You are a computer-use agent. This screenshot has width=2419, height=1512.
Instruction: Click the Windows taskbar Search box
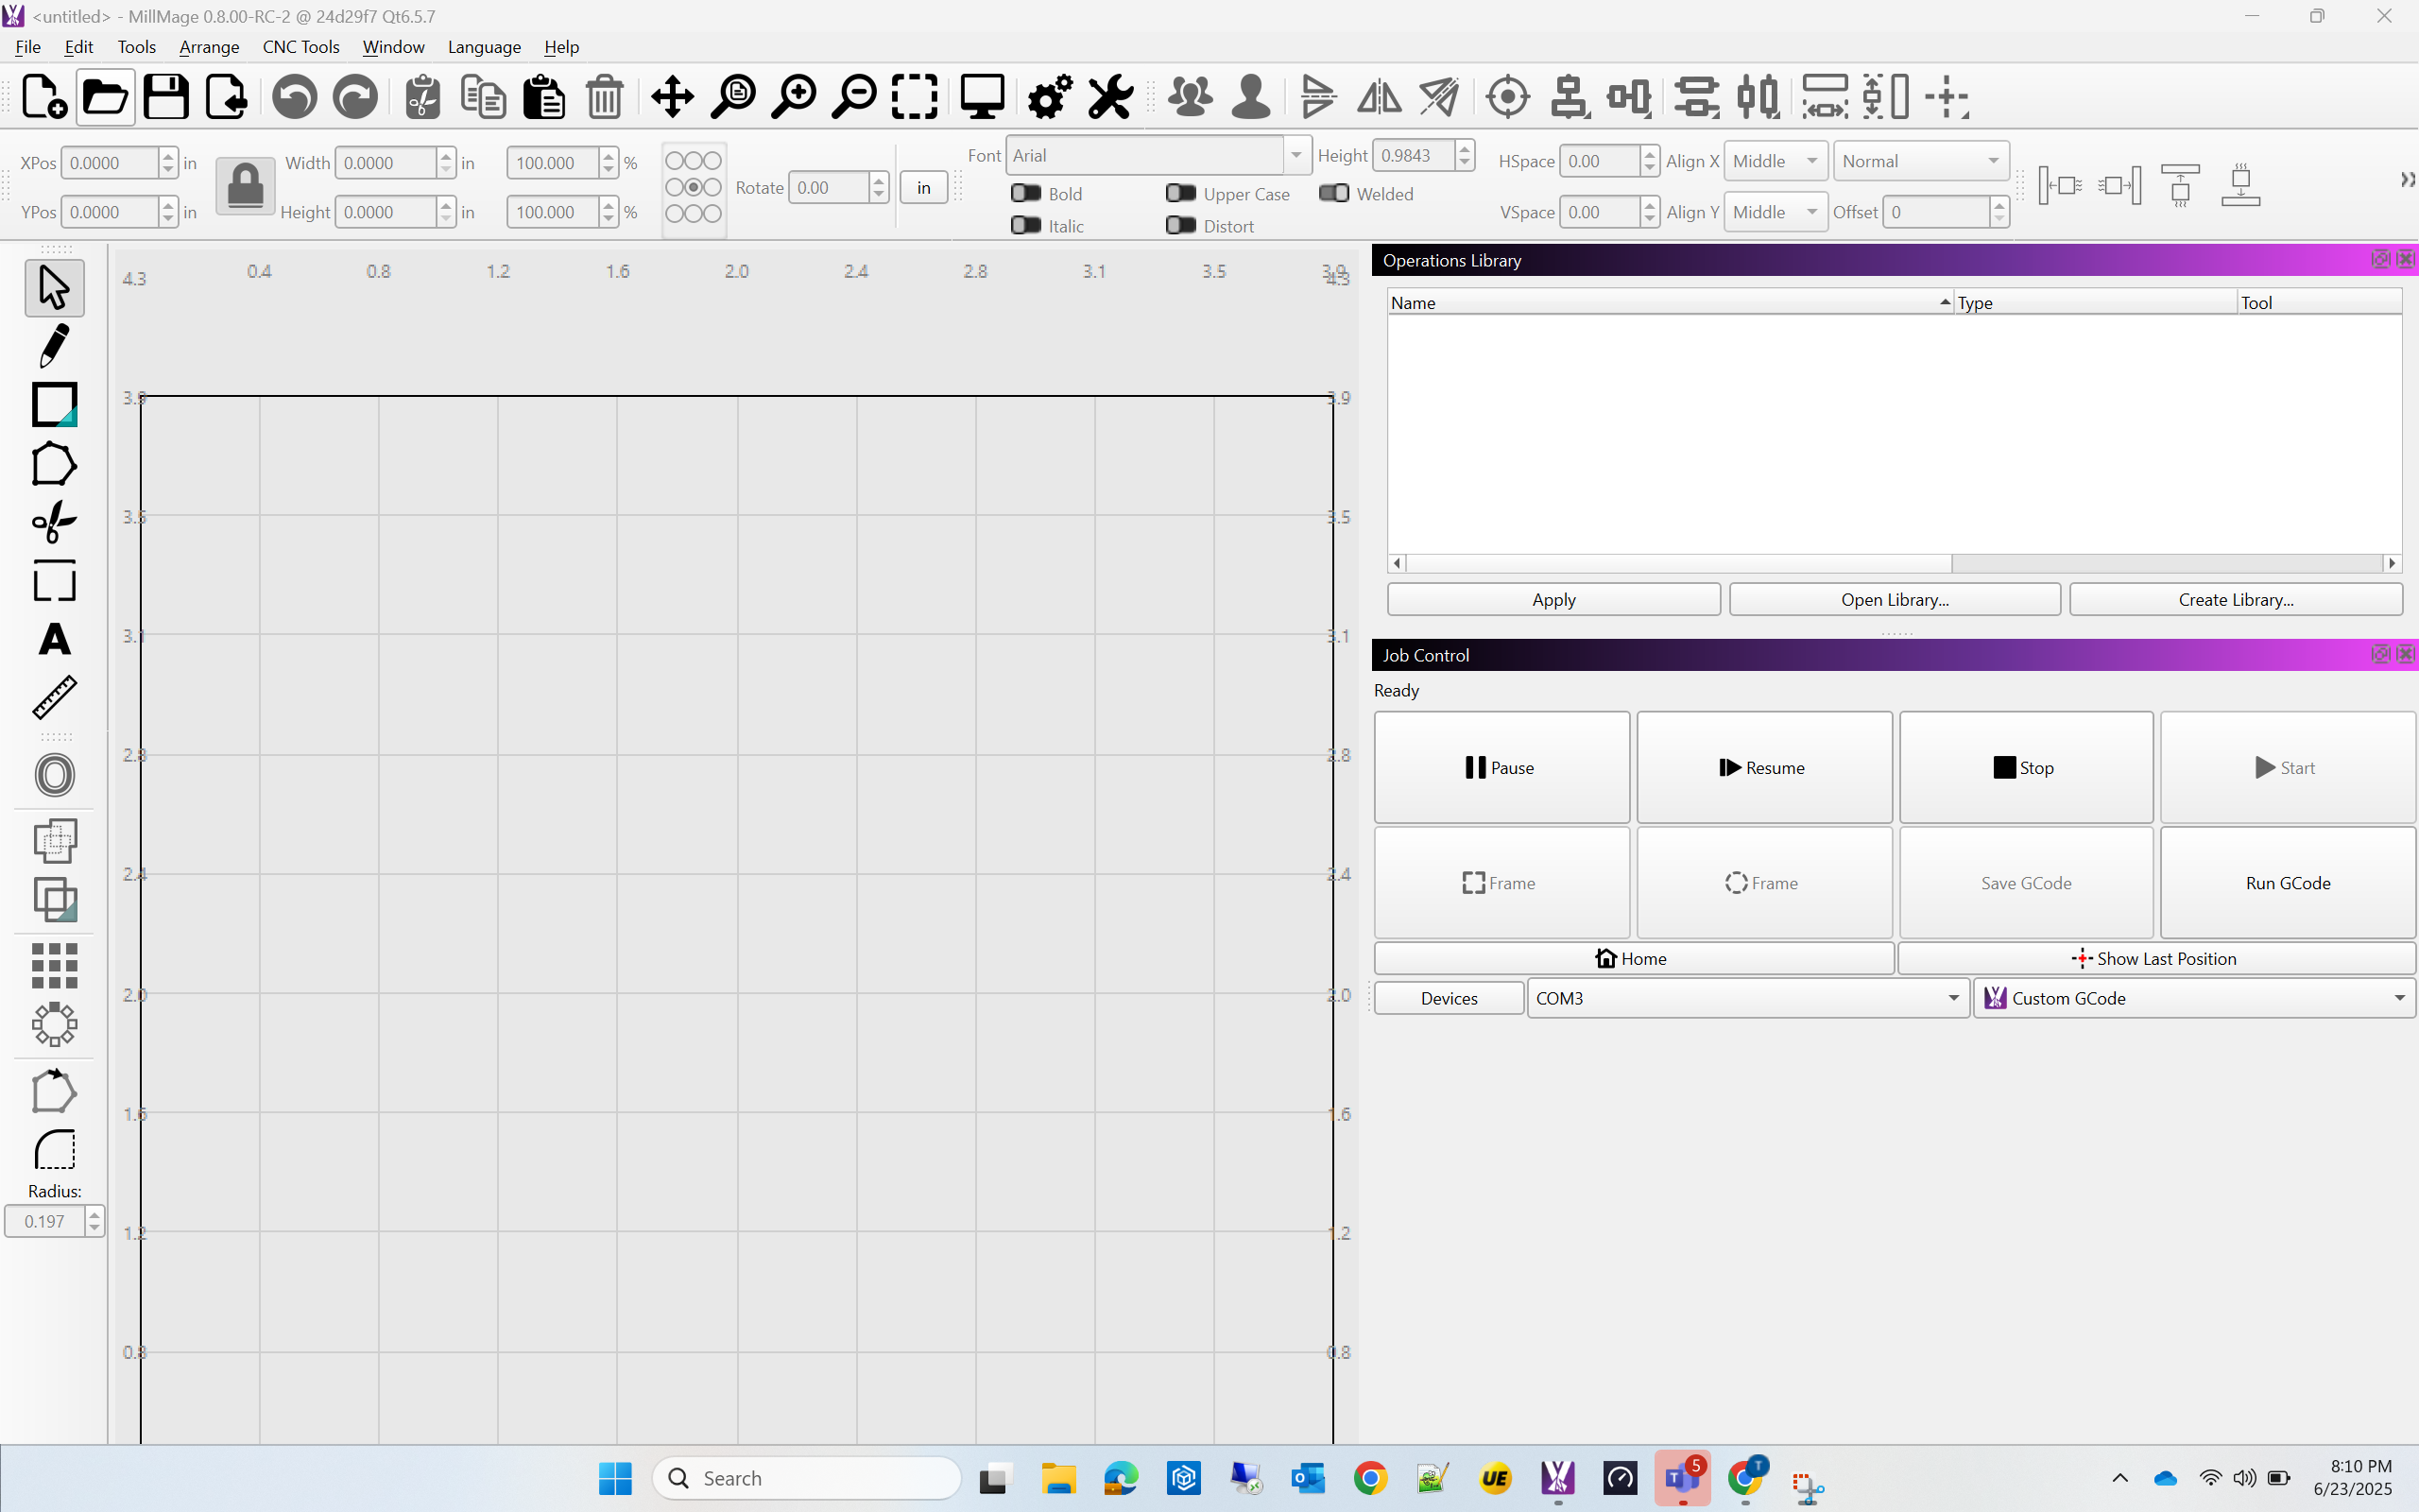tap(806, 1478)
